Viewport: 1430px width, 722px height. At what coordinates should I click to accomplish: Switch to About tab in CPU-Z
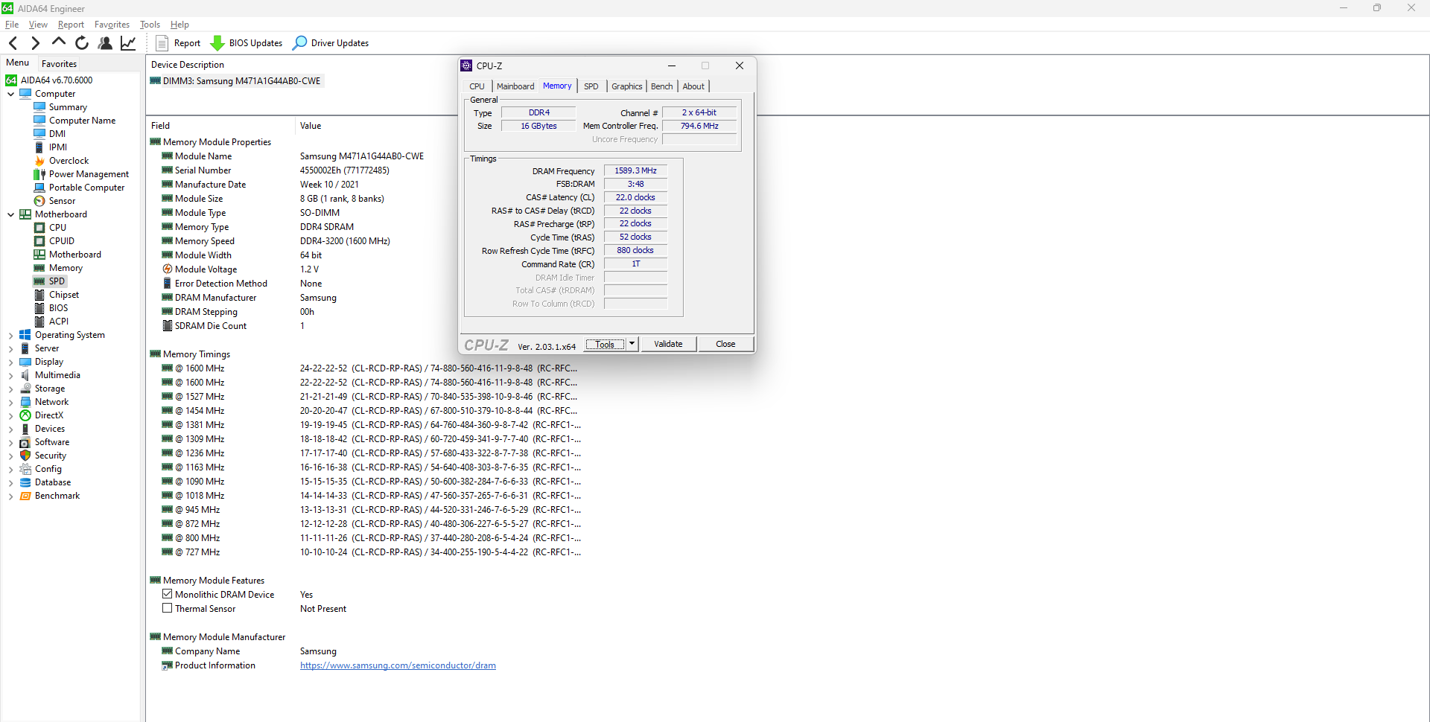coord(693,86)
